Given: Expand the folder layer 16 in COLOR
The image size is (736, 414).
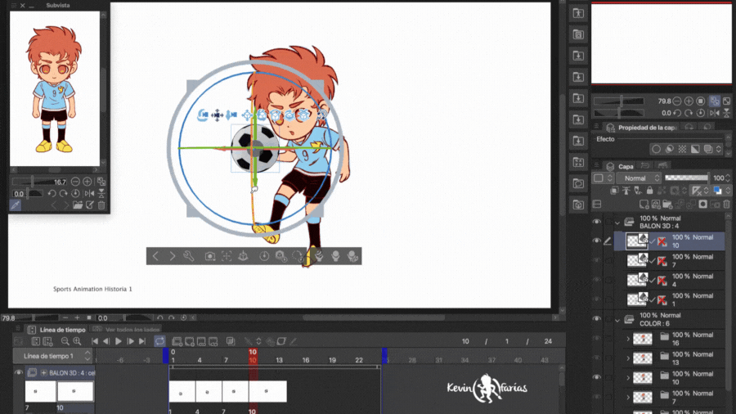Looking at the screenshot, I should click(628, 339).
